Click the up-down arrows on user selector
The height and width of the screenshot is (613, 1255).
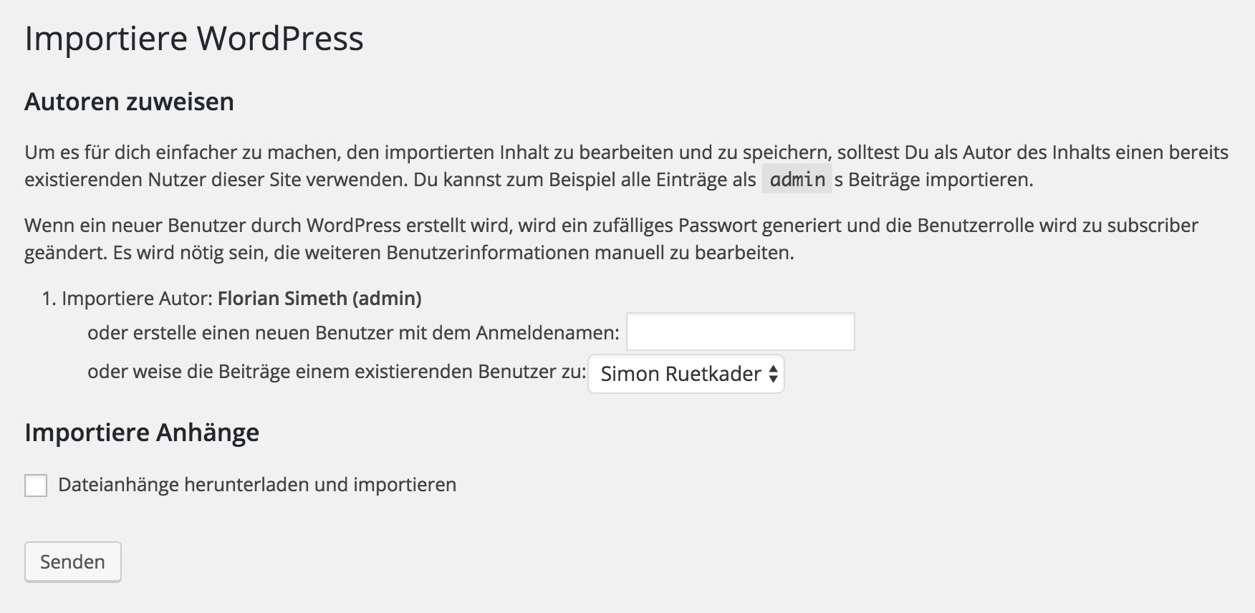tap(773, 374)
